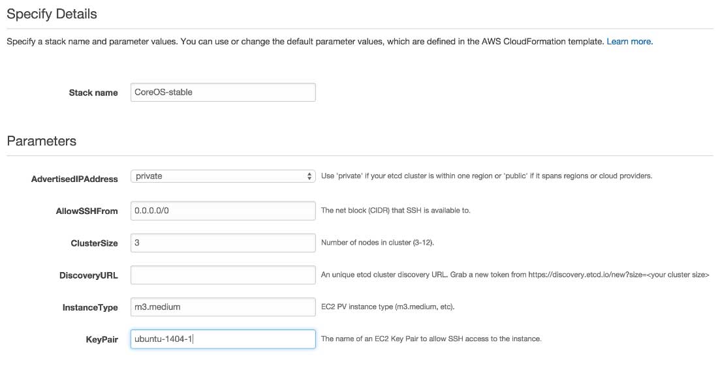
Task: Click the 'KeyPair' label
Action: coord(102,339)
